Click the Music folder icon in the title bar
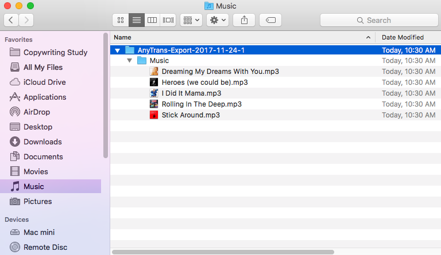 click(x=209, y=6)
